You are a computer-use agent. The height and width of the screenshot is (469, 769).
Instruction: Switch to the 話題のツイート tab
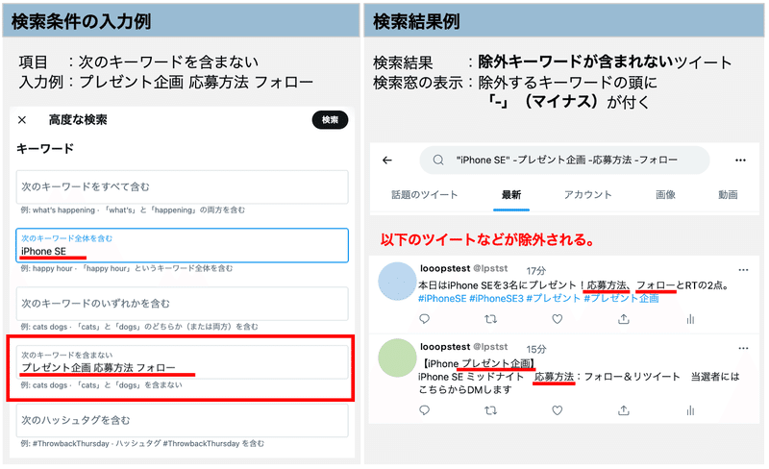[x=424, y=195]
